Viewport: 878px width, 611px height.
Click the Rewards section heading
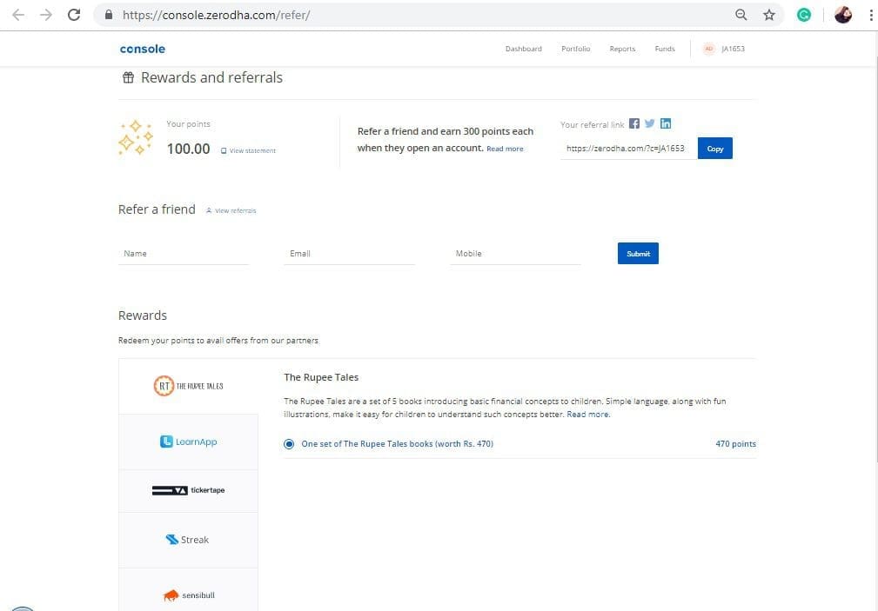[x=142, y=315]
